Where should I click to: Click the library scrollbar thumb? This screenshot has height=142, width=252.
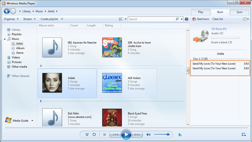tap(188, 71)
